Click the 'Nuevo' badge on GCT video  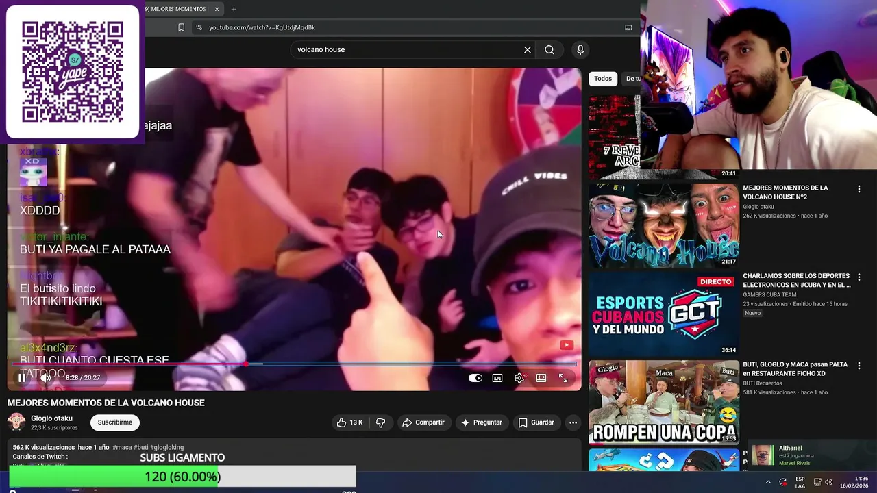pyautogui.click(x=752, y=313)
